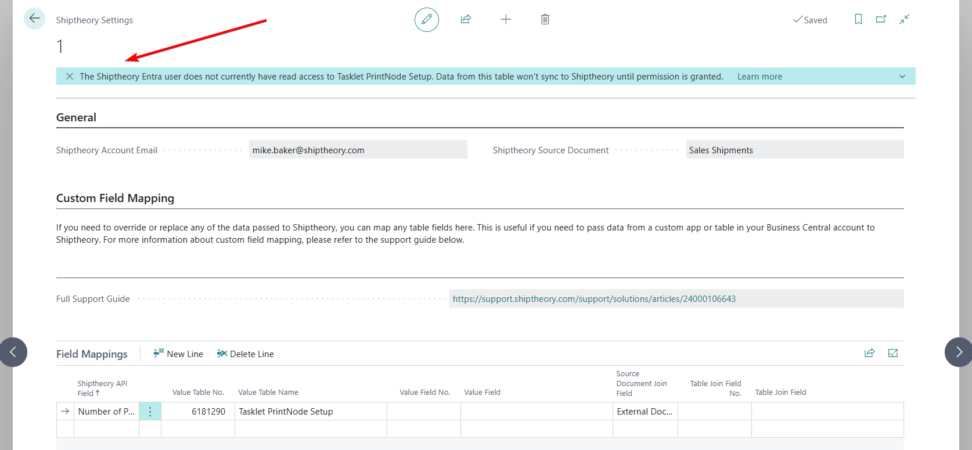This screenshot has height=450, width=972.
Task: Click the Tasklet PrintNode Setup cell
Action: (x=311, y=411)
